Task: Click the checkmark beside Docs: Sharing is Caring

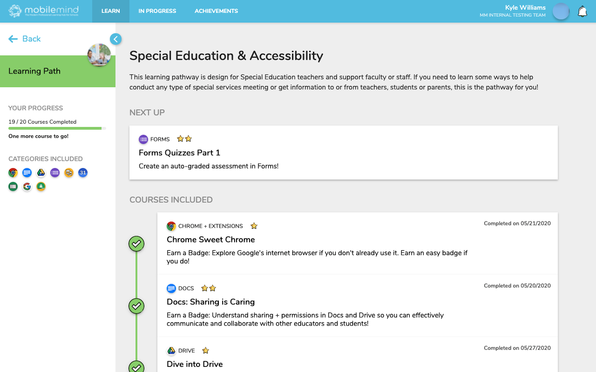Action: (x=136, y=306)
